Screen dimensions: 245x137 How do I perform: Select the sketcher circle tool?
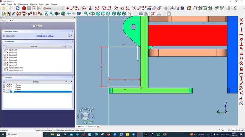[x=84, y=8]
